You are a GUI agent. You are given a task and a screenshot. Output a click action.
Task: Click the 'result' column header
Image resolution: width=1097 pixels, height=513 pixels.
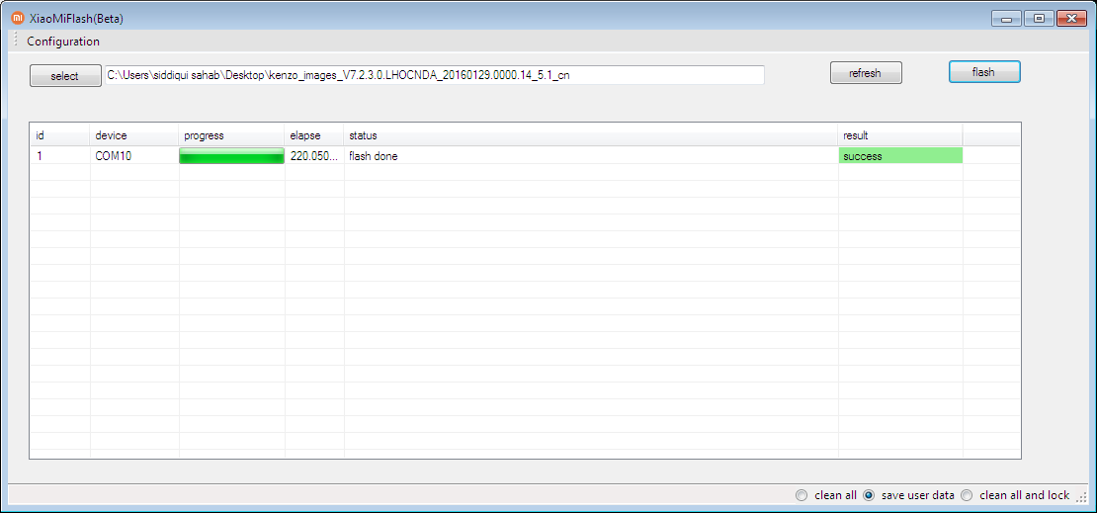[x=900, y=135]
